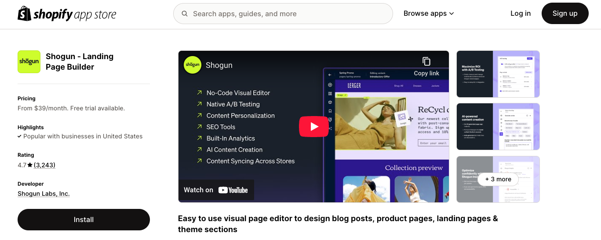Screen dimensions: 601x240
Task: Click the Copy link icon in video
Action: click(426, 61)
